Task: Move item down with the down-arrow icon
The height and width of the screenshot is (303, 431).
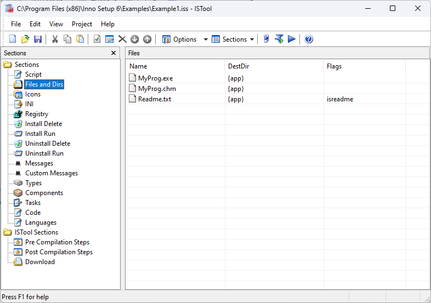Action: click(x=134, y=39)
